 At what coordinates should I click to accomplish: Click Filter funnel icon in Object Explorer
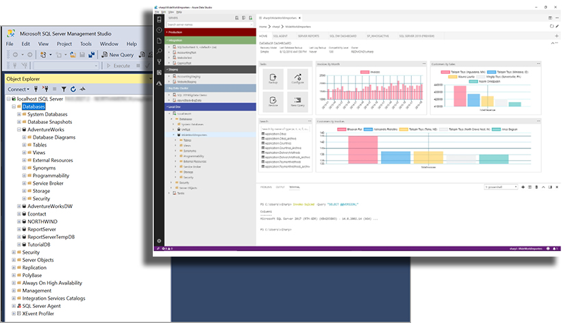pyautogui.click(x=64, y=89)
